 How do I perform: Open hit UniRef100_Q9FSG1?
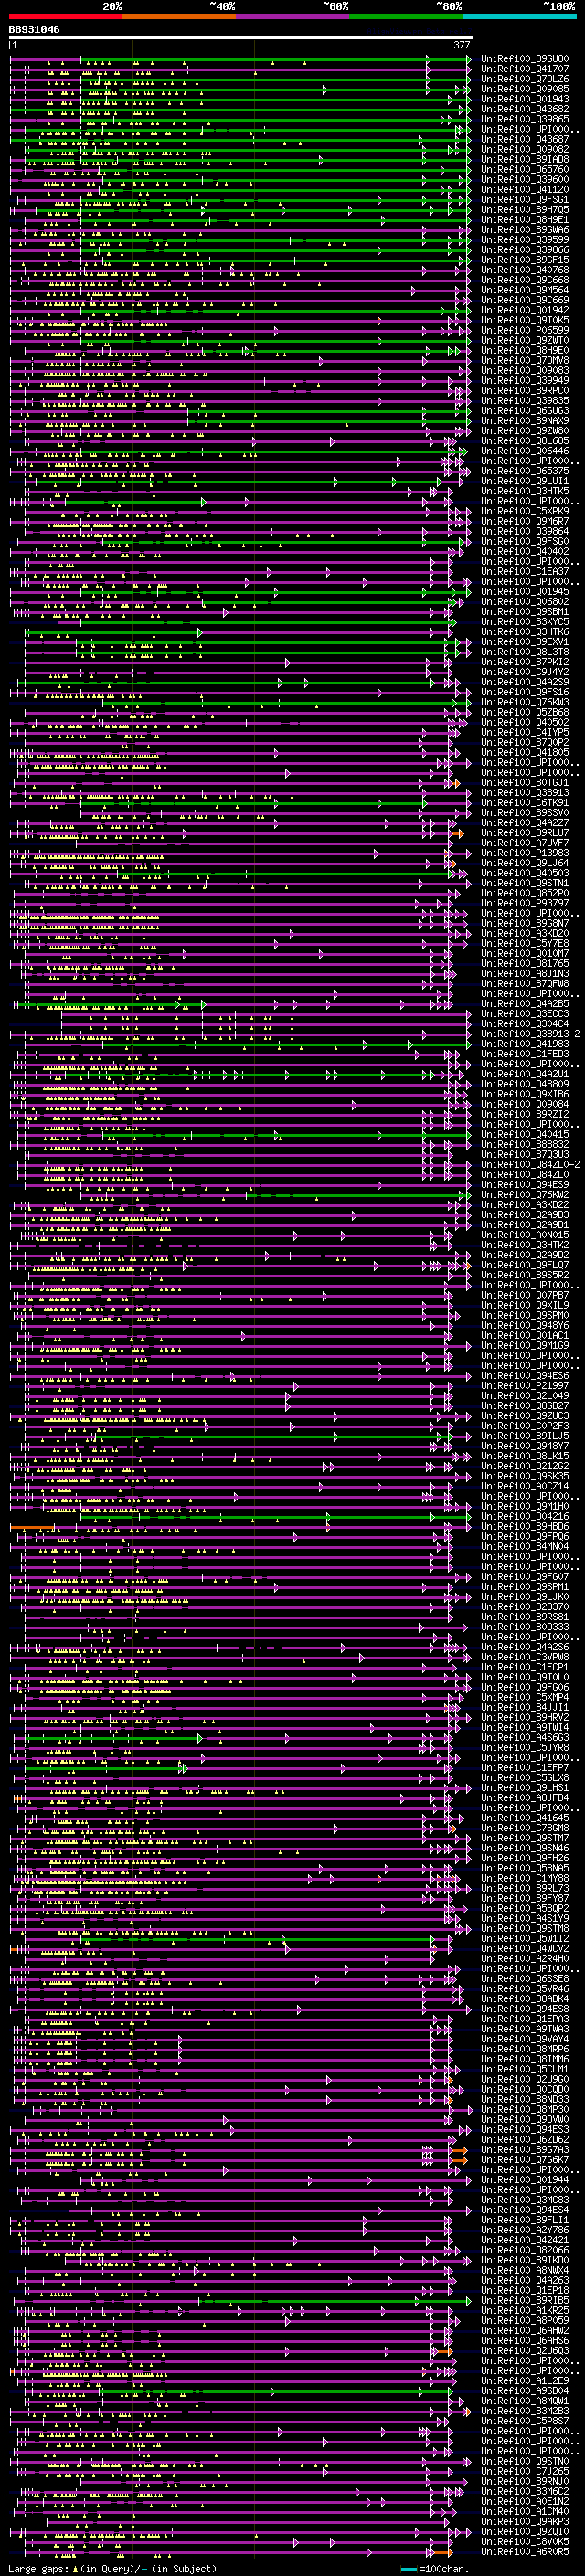pos(525,199)
